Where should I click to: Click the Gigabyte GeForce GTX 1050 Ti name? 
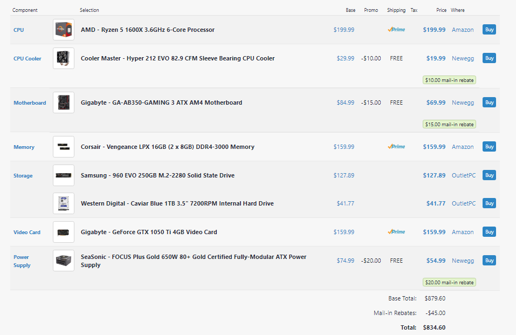click(149, 232)
